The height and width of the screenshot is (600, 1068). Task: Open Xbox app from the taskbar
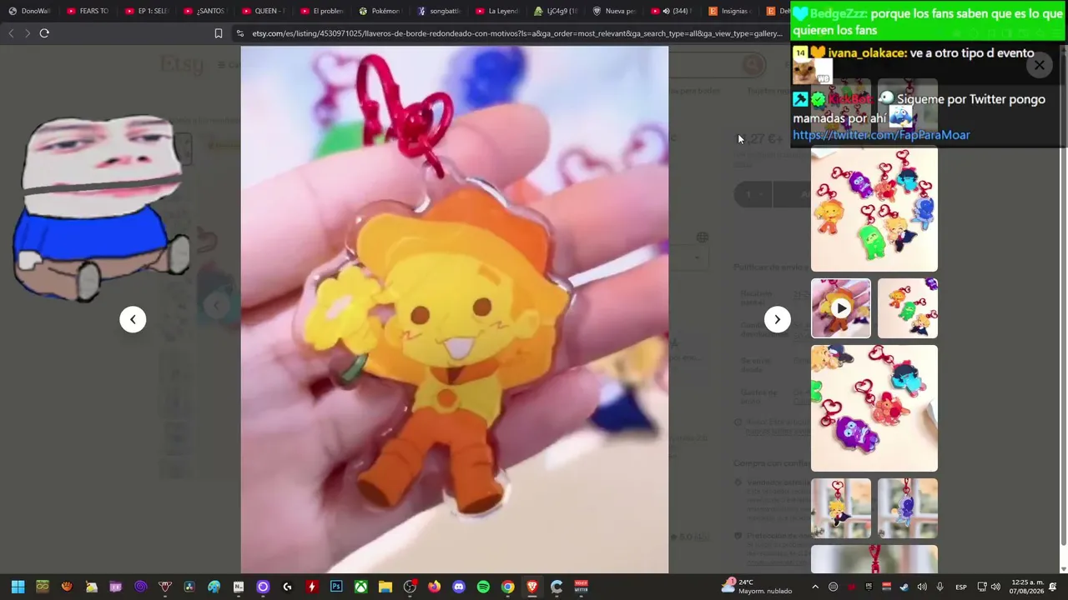point(360,587)
